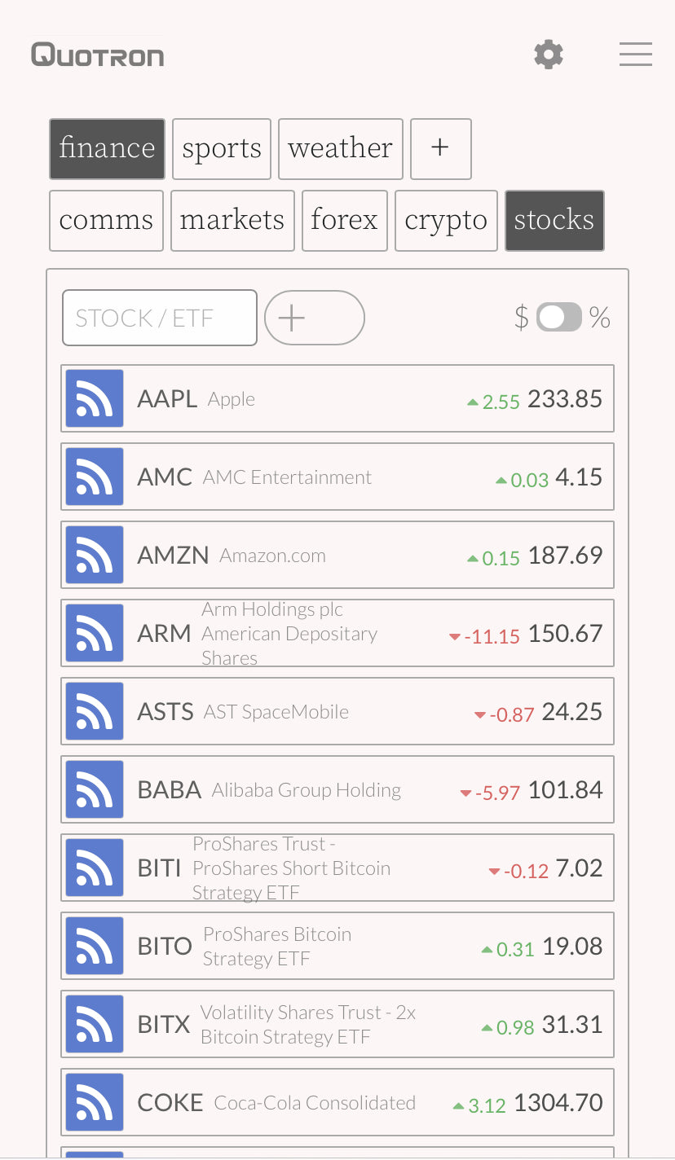Image resolution: width=675 pixels, height=1160 pixels.
Task: Open the markets sub-tab
Action: coord(232,221)
